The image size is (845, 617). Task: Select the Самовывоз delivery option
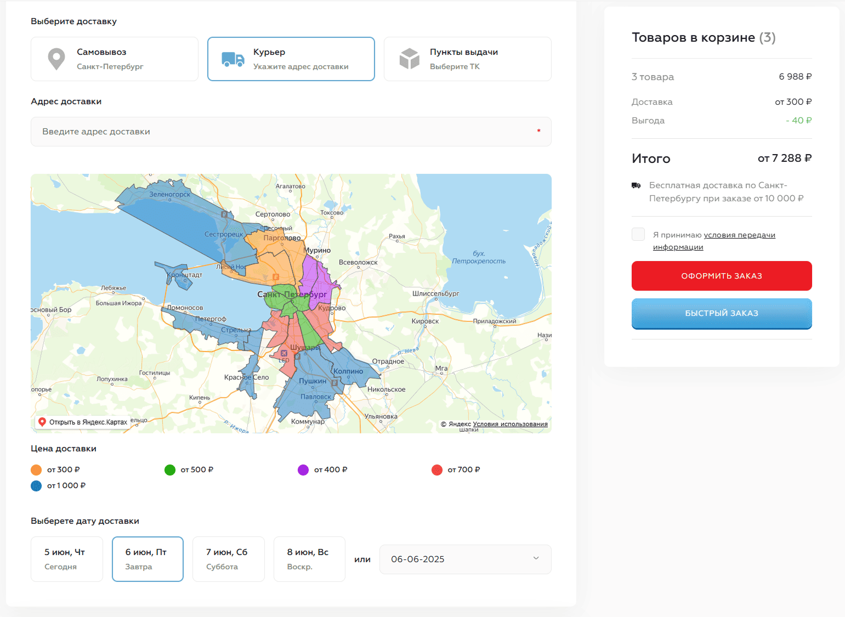coord(115,59)
